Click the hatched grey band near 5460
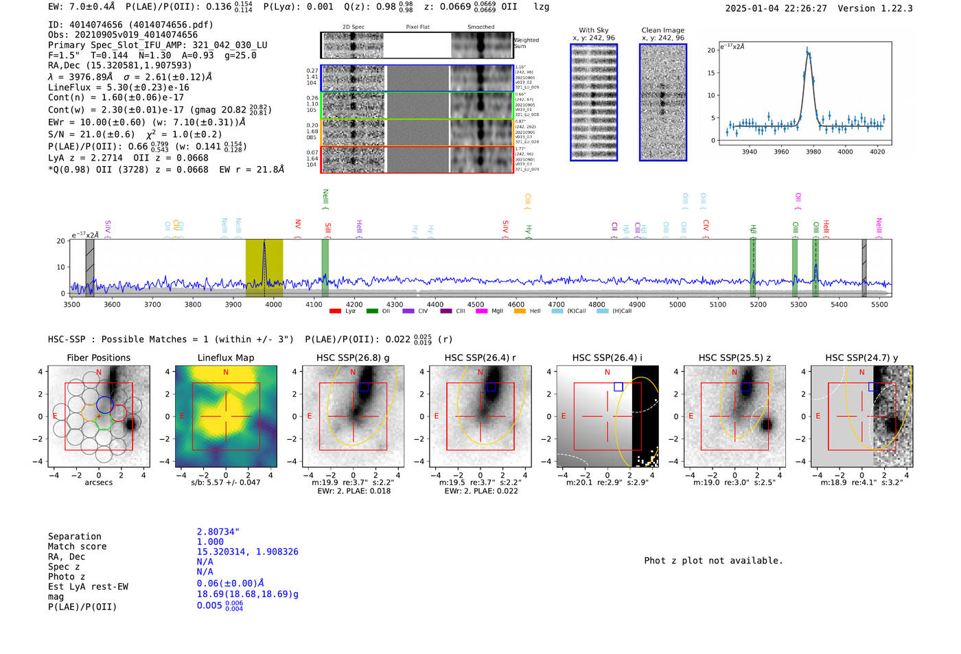Viewport: 961px width, 654px height. pos(864,268)
